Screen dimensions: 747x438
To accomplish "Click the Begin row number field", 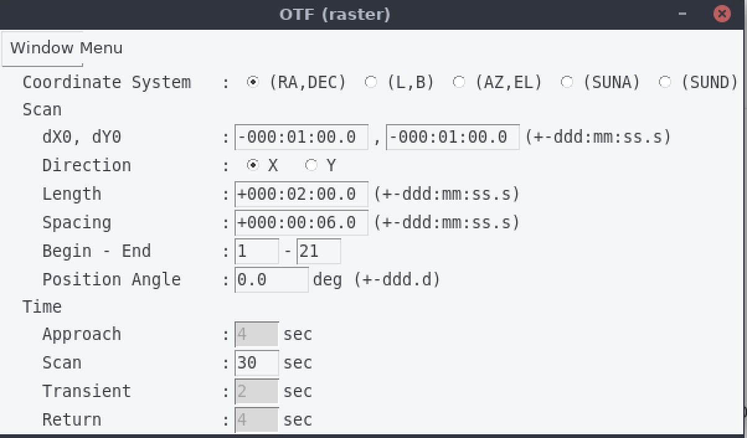I will tap(257, 251).
